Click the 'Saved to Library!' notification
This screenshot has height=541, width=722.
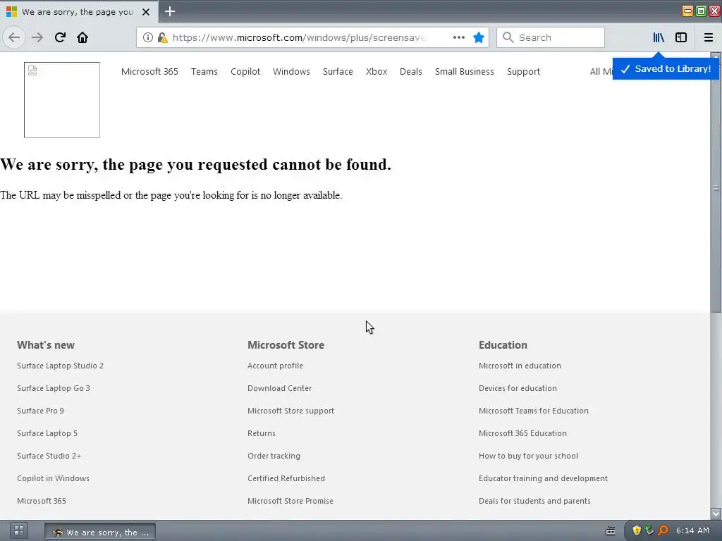tap(666, 69)
